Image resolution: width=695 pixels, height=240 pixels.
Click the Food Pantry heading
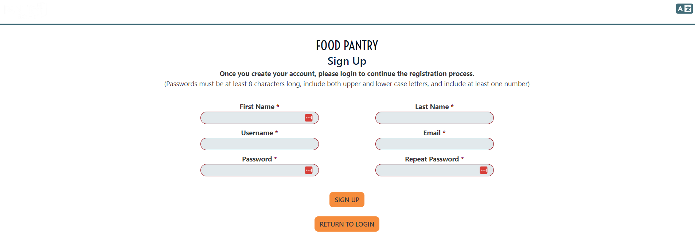347,45
